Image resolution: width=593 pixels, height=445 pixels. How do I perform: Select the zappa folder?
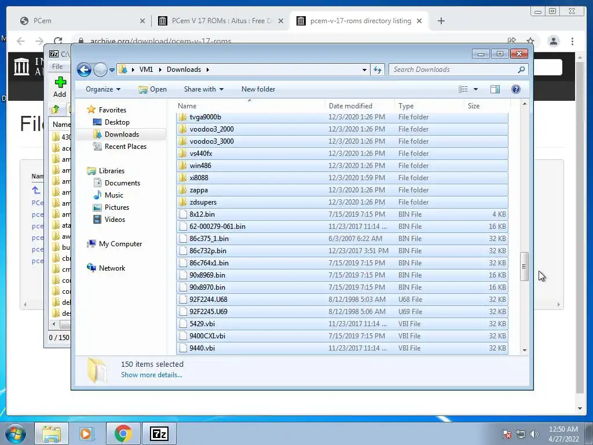(342, 190)
